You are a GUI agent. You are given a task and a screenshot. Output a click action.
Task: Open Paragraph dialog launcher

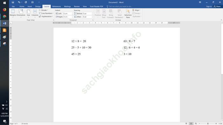pyautogui.click(x=93, y=20)
